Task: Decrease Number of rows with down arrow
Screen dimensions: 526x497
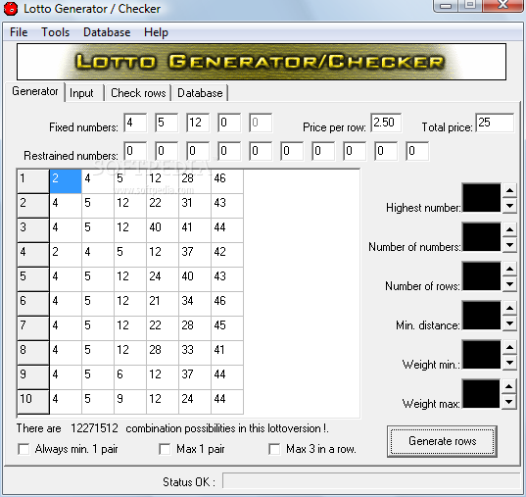Action: coord(510,283)
